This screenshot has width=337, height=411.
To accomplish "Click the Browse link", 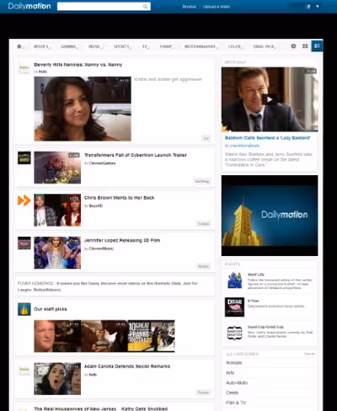I will 189,7.
